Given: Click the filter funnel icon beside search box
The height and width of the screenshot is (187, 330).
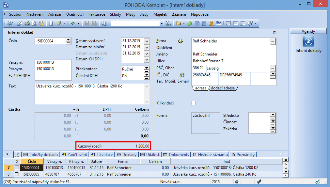Looking at the screenshot, I should coord(168,23).
